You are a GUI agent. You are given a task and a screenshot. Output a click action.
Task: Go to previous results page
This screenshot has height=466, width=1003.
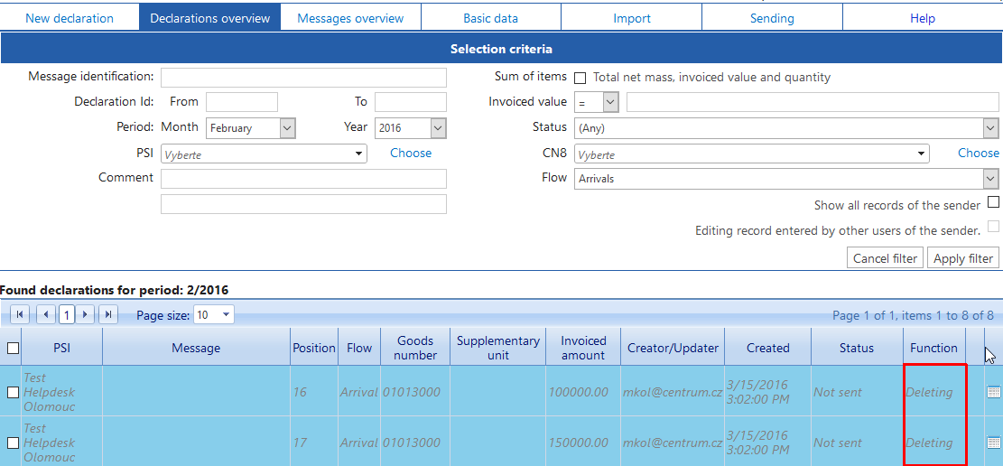(46, 314)
